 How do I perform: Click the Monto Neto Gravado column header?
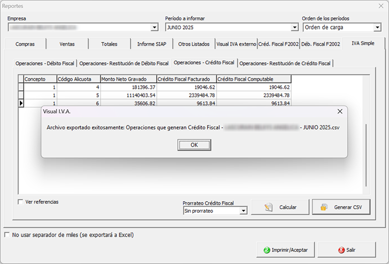coord(128,79)
